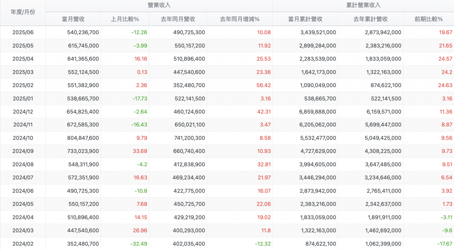Click monthly change value 16.16
The width and height of the screenshot is (454, 250).
click(141, 59)
